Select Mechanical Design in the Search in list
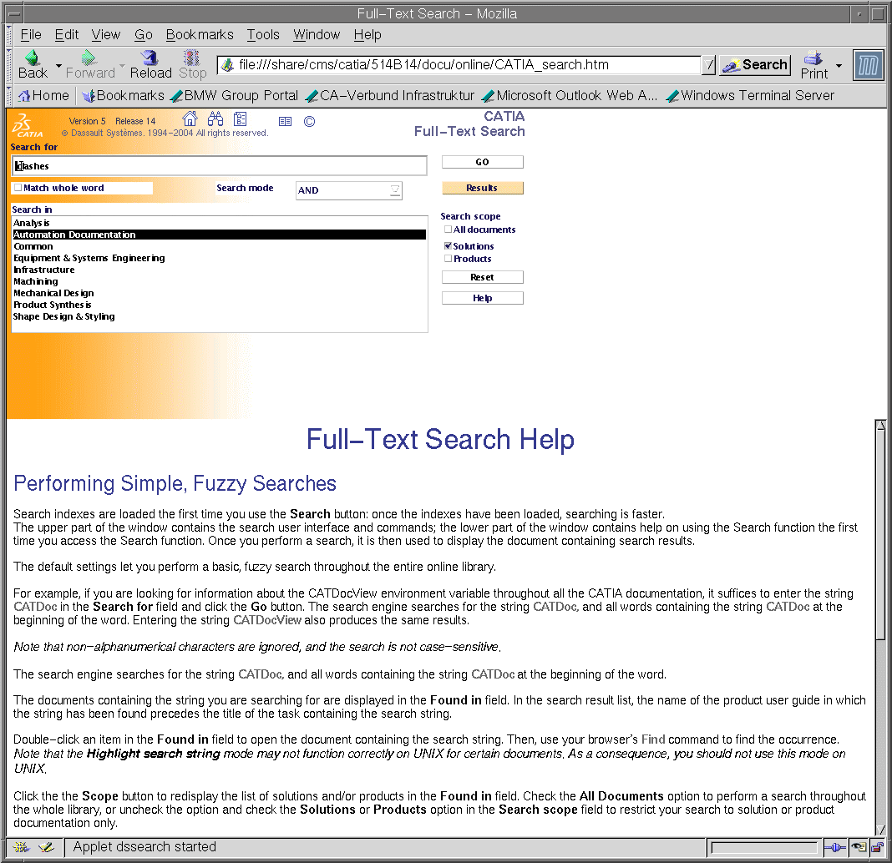 point(219,293)
